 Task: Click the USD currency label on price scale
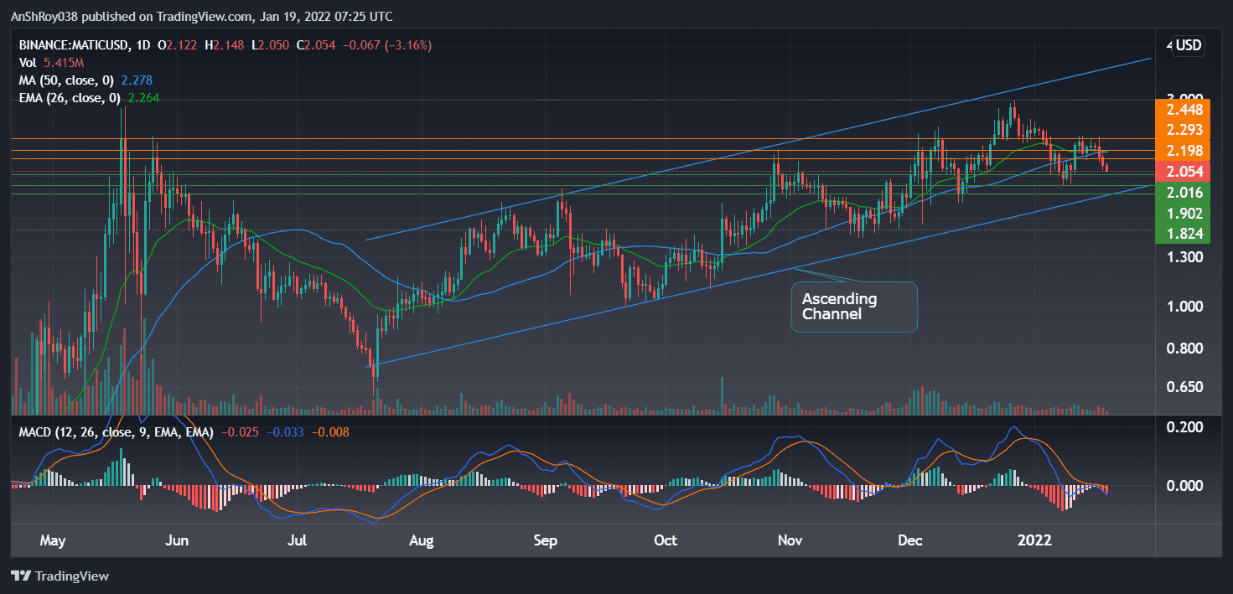(x=1187, y=45)
